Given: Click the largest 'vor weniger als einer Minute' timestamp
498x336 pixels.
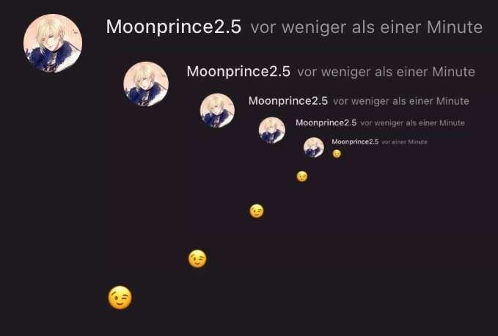Looking at the screenshot, I should coord(367,27).
